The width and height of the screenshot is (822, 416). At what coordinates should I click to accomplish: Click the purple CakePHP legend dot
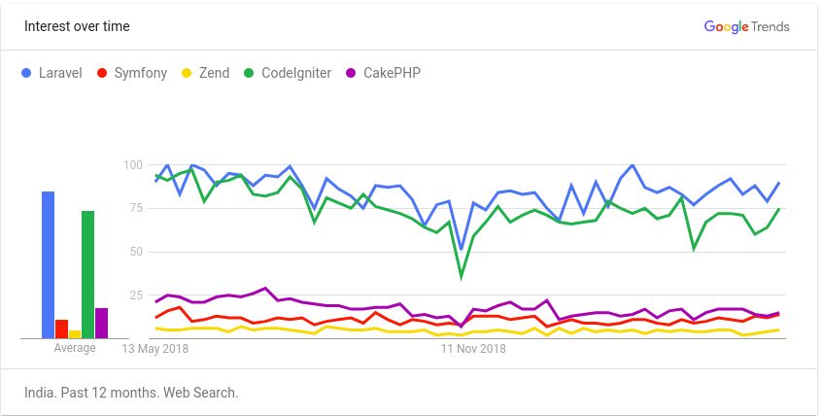tap(351, 73)
